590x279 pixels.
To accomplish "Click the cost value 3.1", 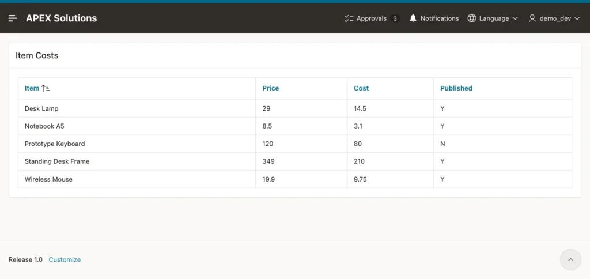I will pyautogui.click(x=358, y=126).
